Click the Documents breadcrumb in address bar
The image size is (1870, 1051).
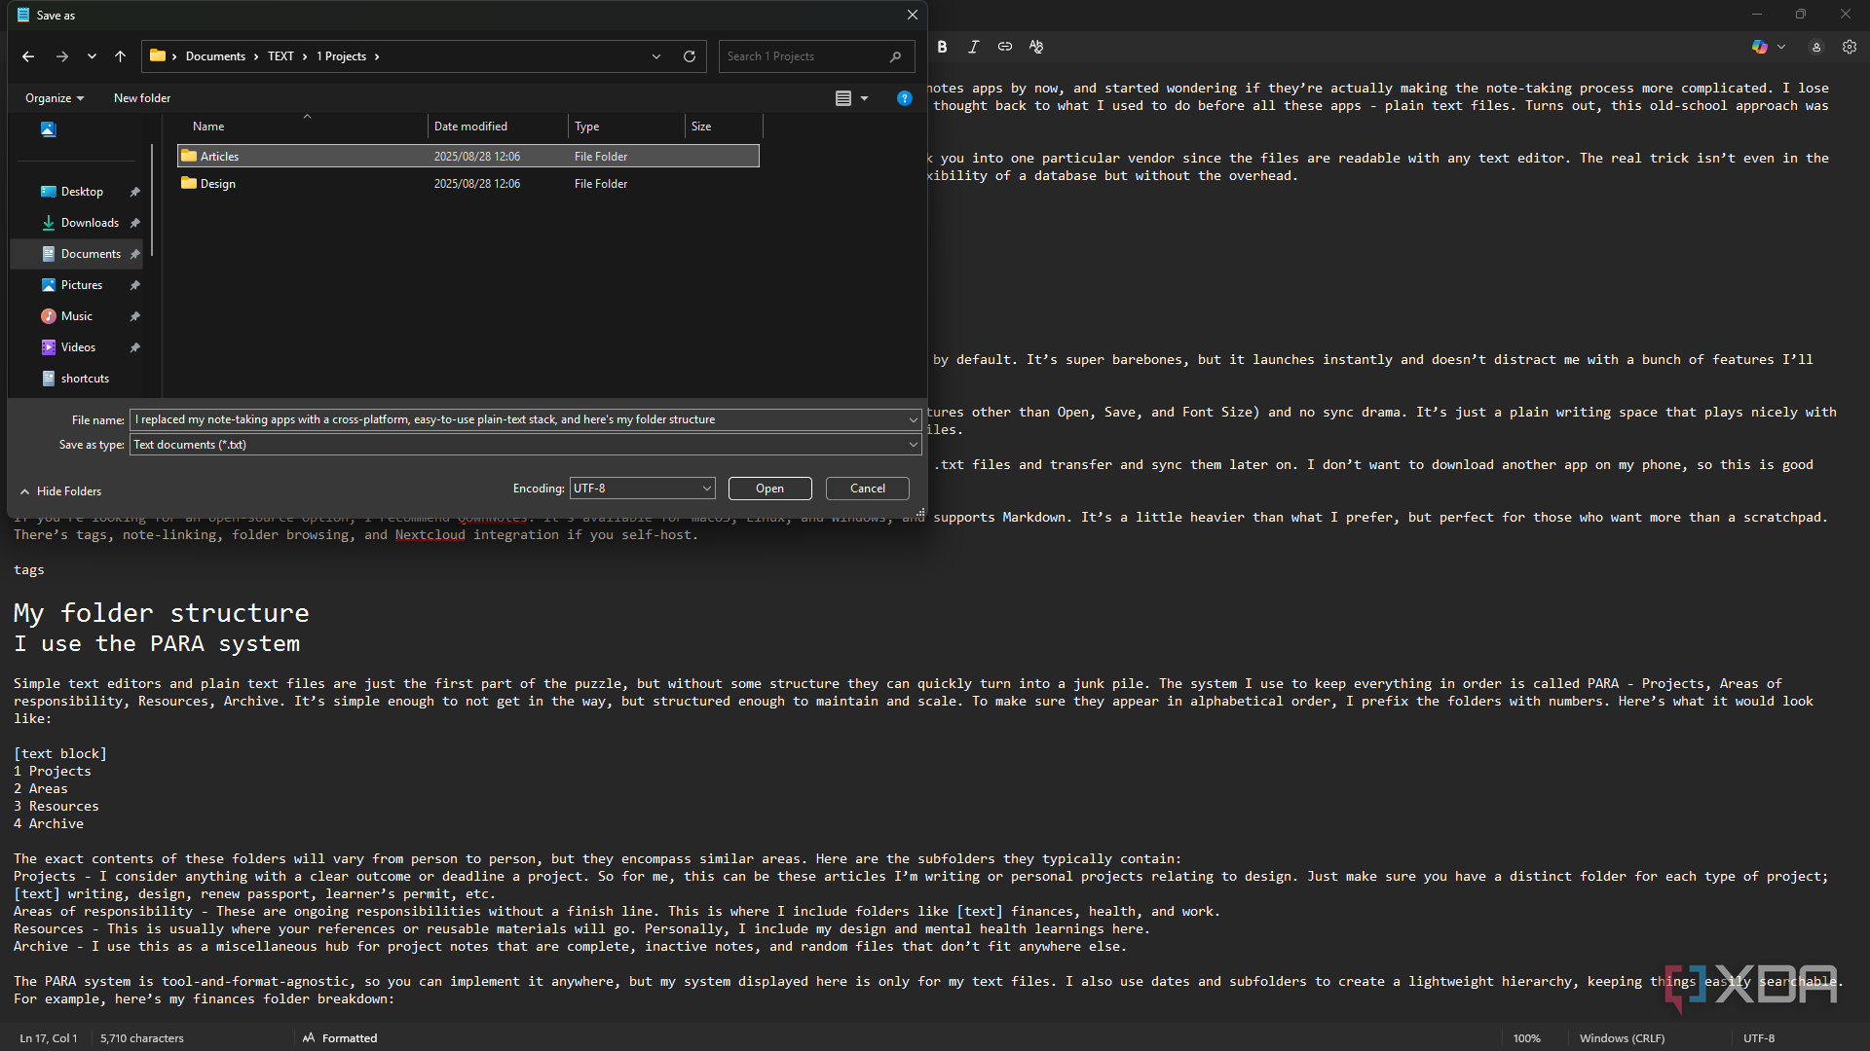(x=215, y=56)
